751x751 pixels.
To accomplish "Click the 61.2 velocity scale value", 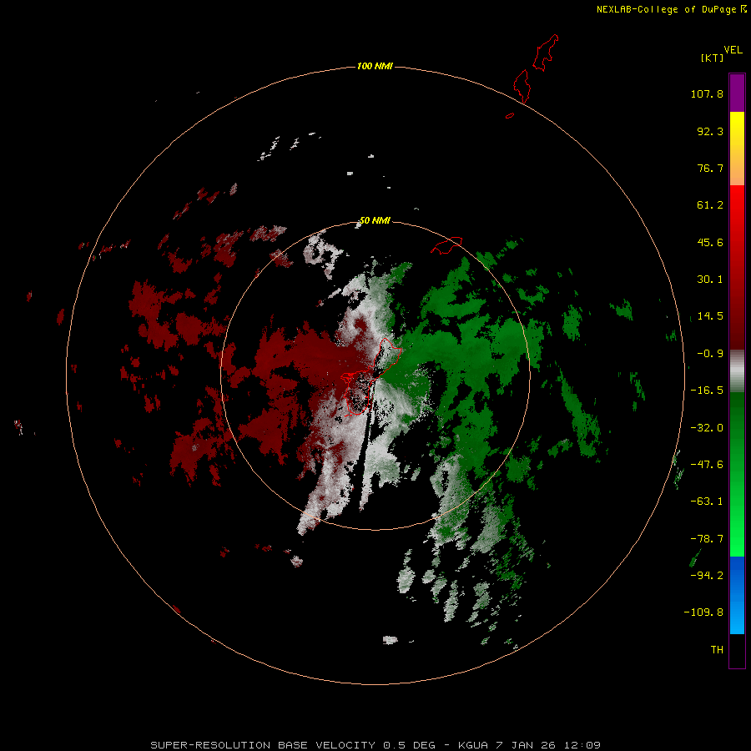I will tap(710, 205).
